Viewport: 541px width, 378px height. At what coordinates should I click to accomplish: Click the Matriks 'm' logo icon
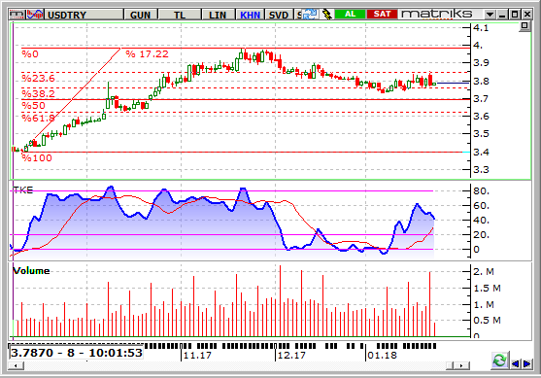pyautogui.click(x=17, y=15)
